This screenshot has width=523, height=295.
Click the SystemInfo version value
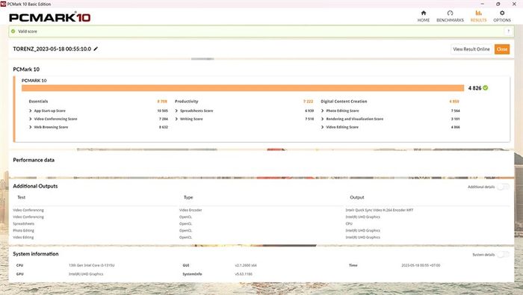(244, 274)
